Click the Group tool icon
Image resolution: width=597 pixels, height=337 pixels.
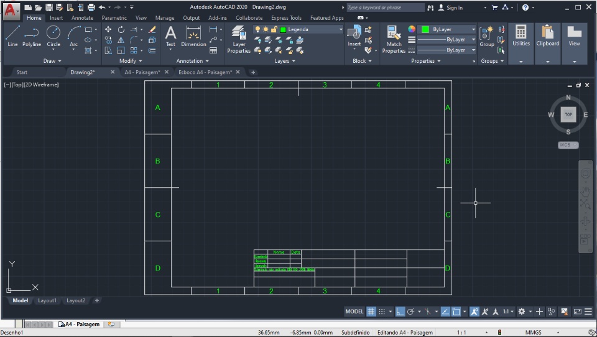coord(486,36)
